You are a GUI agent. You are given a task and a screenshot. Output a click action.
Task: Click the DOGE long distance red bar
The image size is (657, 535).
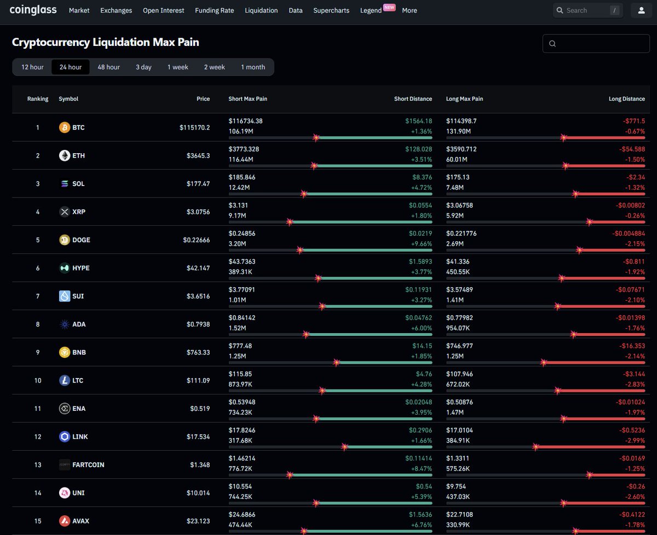pos(613,250)
